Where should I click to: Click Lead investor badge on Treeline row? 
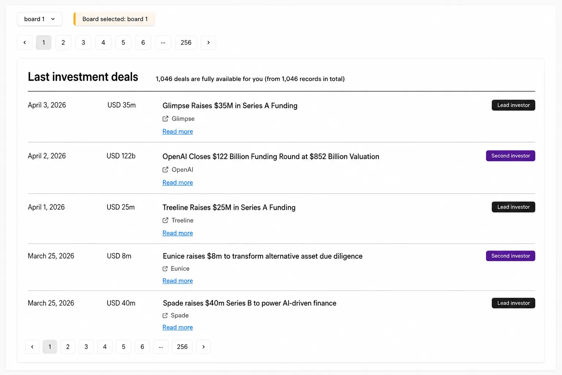(513, 207)
